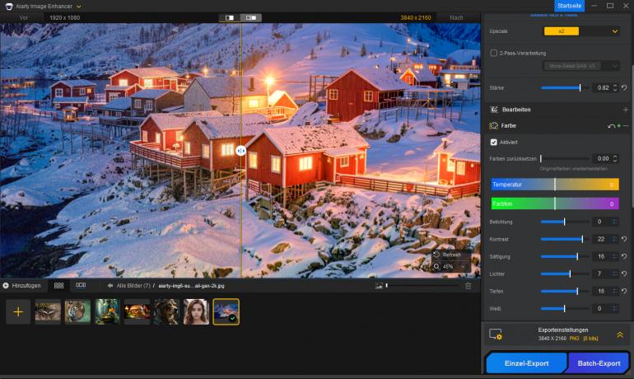Adjust the thumbnail size slider
Image resolution: width=634 pixels, height=379 pixels.
click(x=422, y=286)
